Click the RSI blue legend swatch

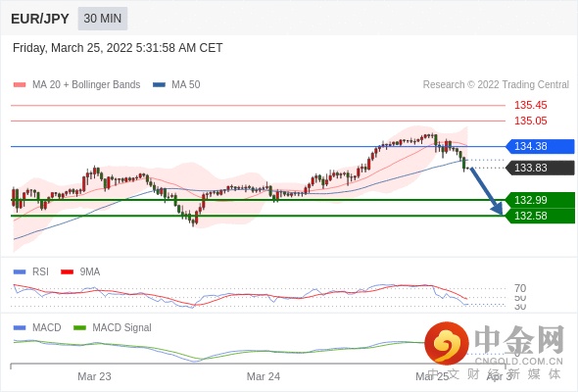pyautogui.click(x=20, y=272)
